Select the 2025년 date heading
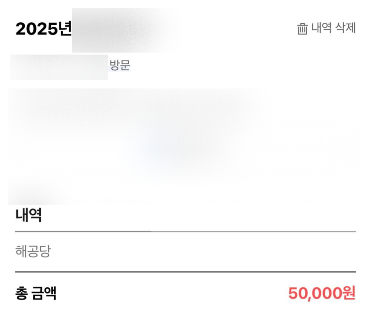The image size is (371, 313). pos(43,30)
